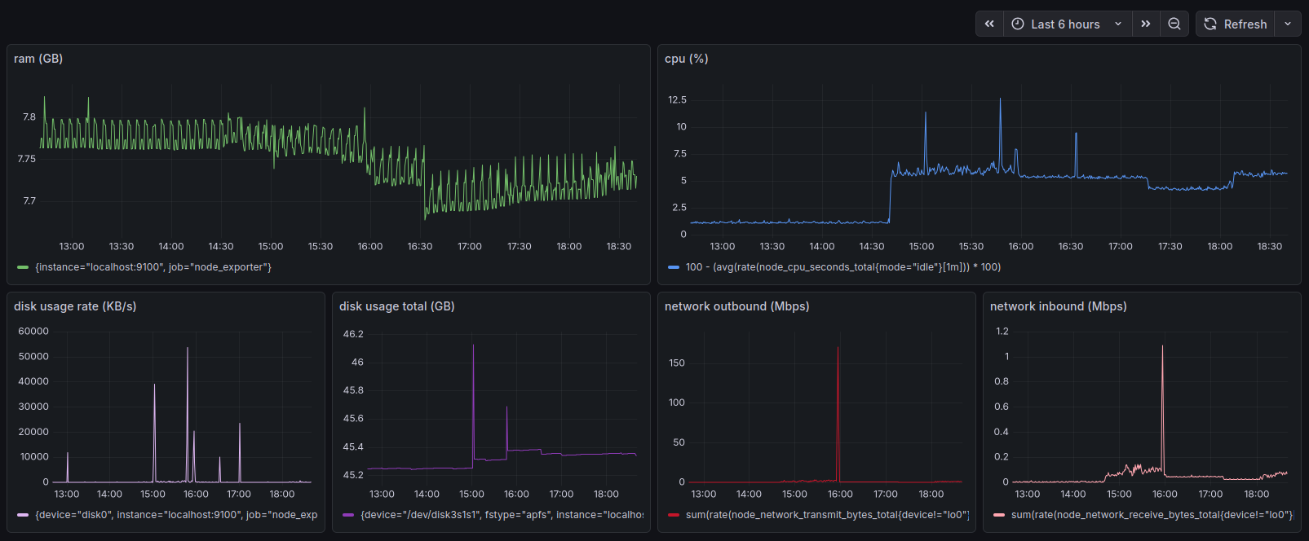1309x541 pixels.
Task: Zoom out time range magnifier icon
Action: pos(1174,24)
